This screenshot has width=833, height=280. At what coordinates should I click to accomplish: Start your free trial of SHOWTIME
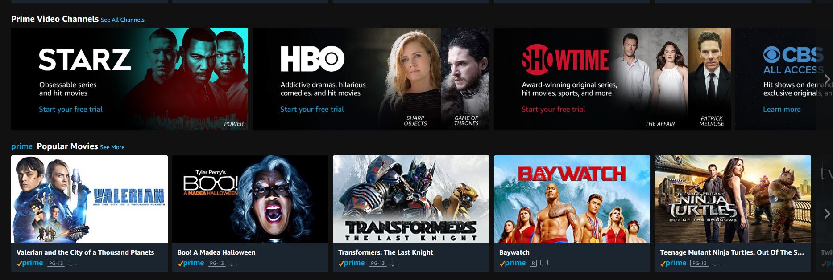point(553,109)
